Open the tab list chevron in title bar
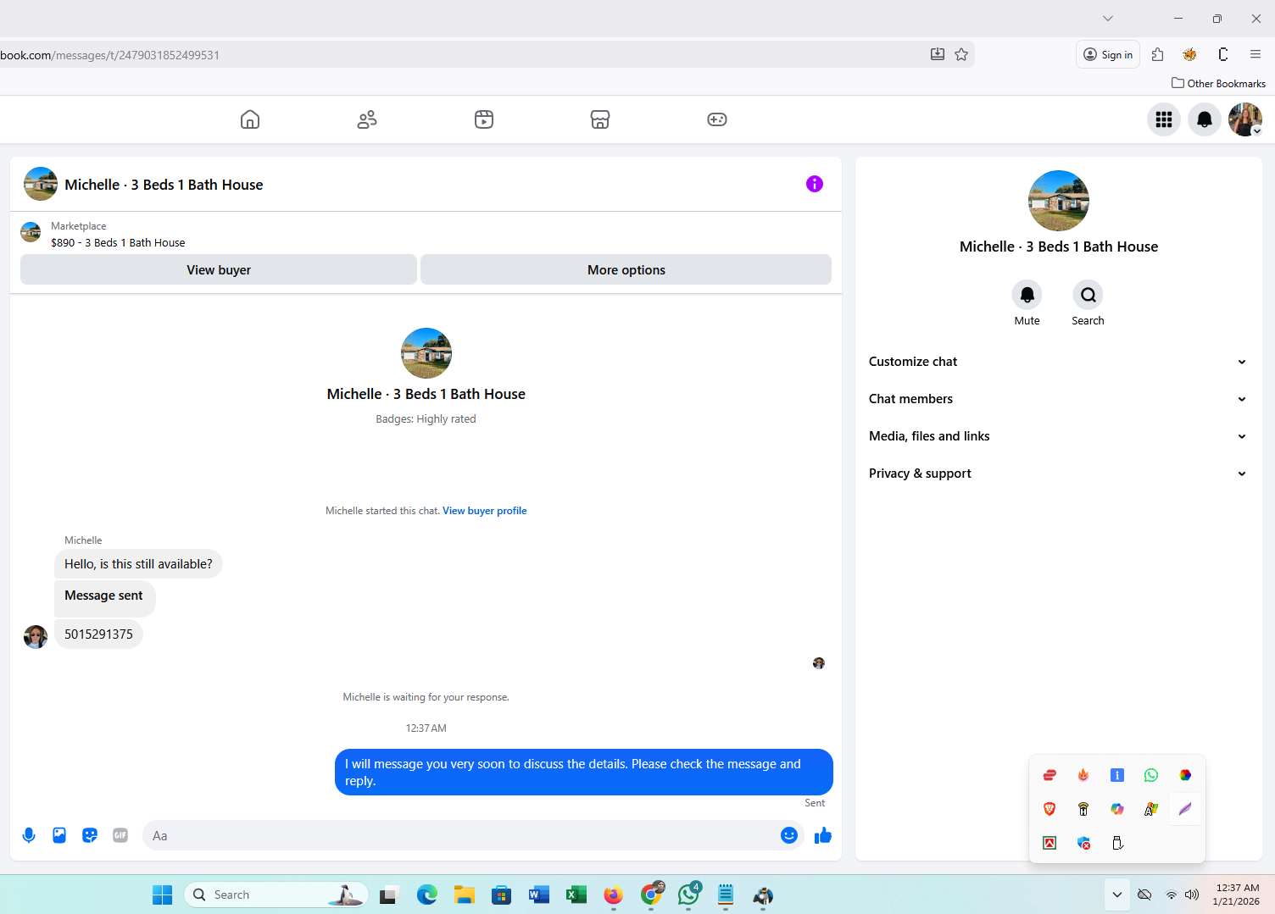 [1108, 19]
